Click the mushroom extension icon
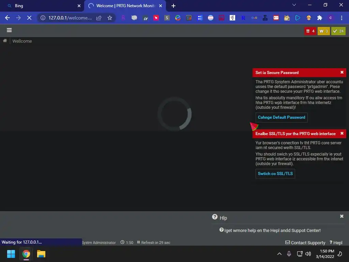This screenshot has width=349, height=262. coord(309,18)
